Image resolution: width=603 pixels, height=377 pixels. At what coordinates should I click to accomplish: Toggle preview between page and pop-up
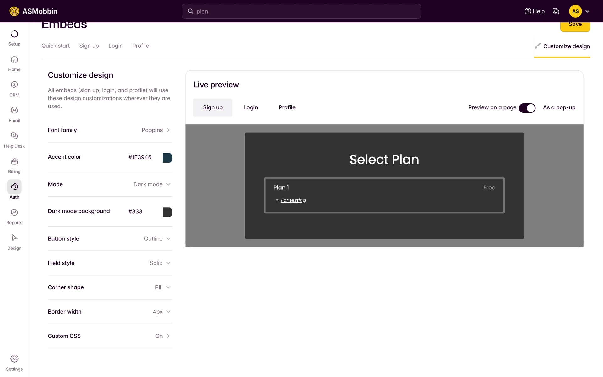click(527, 108)
